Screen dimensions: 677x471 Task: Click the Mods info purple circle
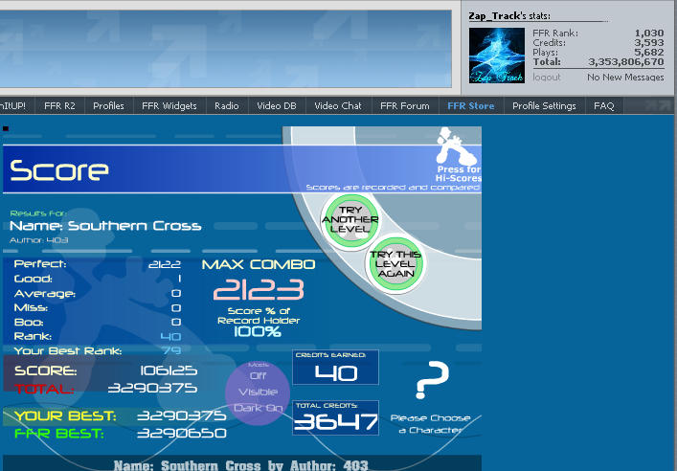point(258,392)
